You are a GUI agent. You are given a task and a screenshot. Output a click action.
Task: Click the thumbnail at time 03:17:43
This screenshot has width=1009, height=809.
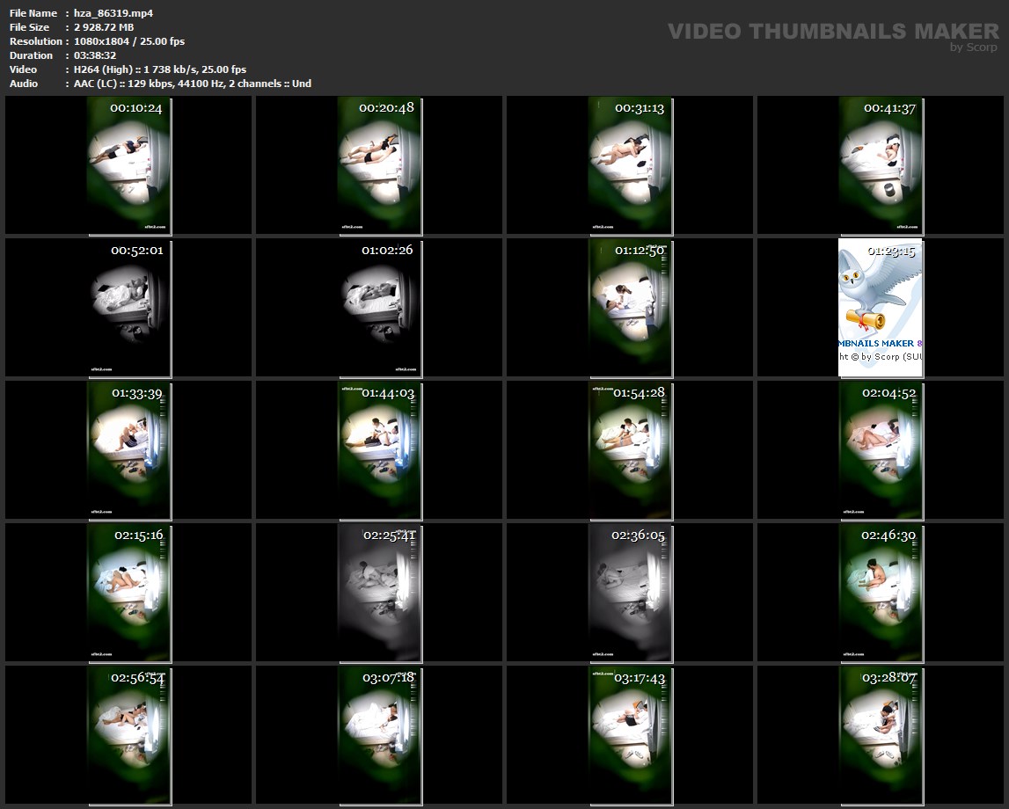tap(630, 735)
